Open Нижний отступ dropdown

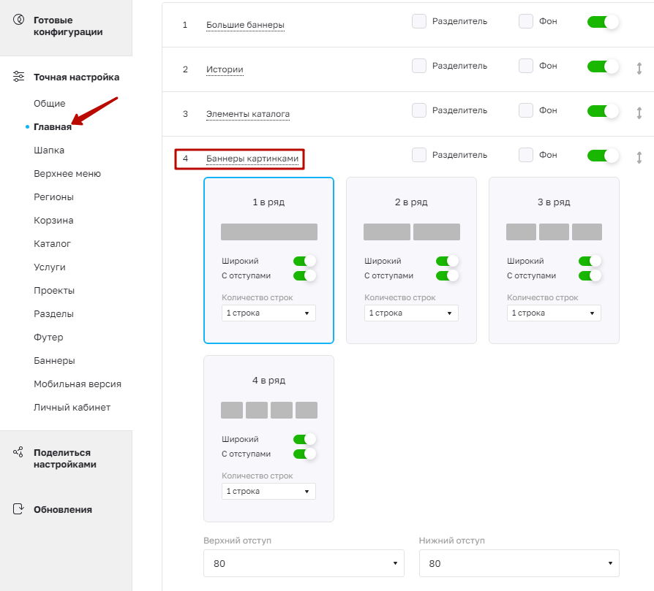coord(519,563)
